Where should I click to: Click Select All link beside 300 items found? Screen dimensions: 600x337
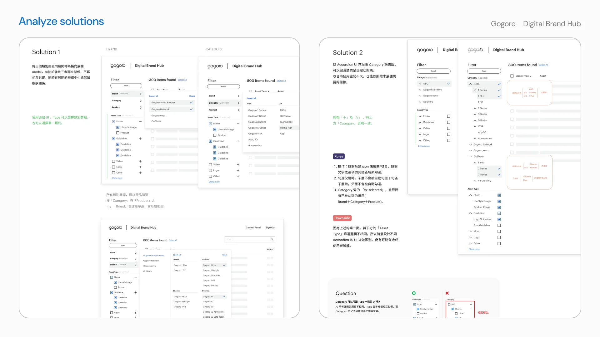[x=182, y=80]
